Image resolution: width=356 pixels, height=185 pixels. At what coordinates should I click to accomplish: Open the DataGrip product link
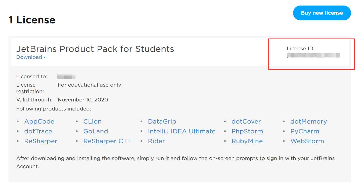162,121
